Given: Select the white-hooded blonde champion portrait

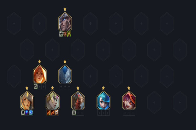Looking at the screenshot, I should tap(27, 101).
